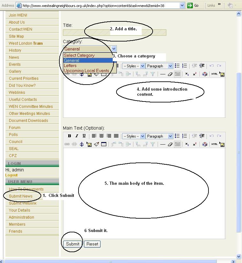Justify text in Main Text toolbar
Viewport: 242px width, 263px height.
coord(116,136)
